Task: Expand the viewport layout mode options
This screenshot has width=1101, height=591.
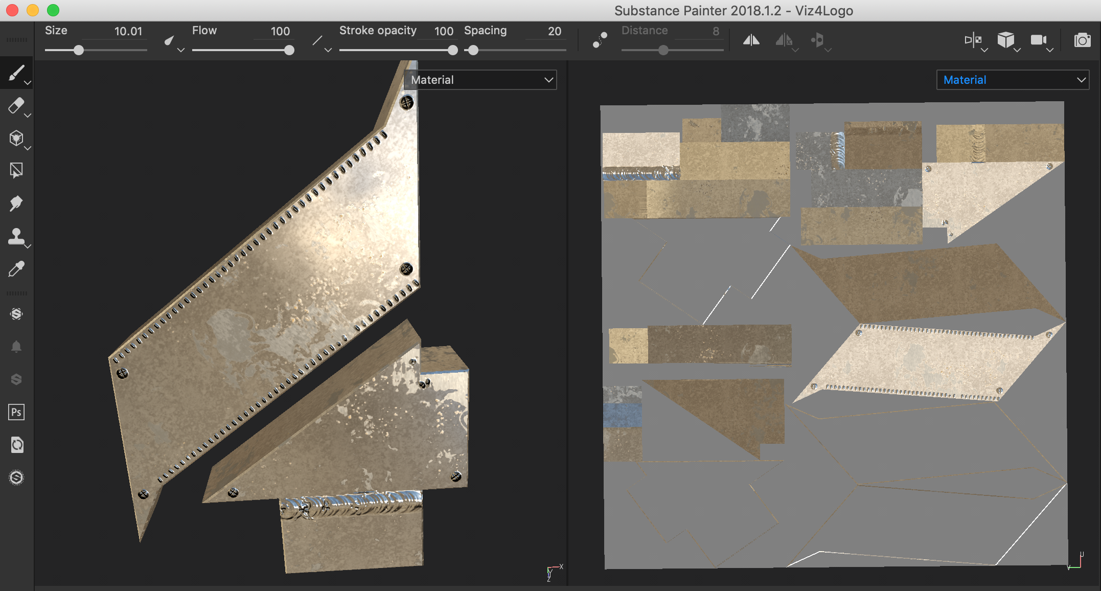Action: coord(984,50)
